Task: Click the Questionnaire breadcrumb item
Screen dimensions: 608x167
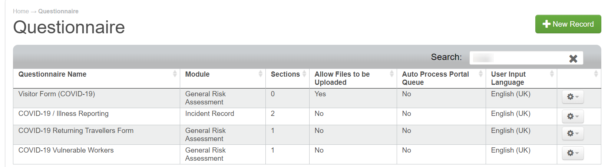Action: click(x=58, y=11)
